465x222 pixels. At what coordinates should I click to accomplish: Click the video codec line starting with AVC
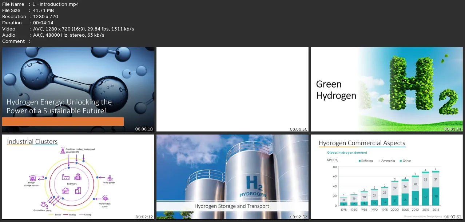coord(83,29)
